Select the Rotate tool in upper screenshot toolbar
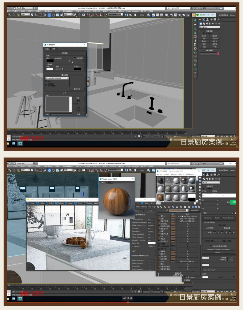The height and width of the screenshot is (310, 243). click(53, 15)
